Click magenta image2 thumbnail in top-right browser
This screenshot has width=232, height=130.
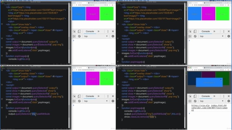pyautogui.click(x=208, y=14)
